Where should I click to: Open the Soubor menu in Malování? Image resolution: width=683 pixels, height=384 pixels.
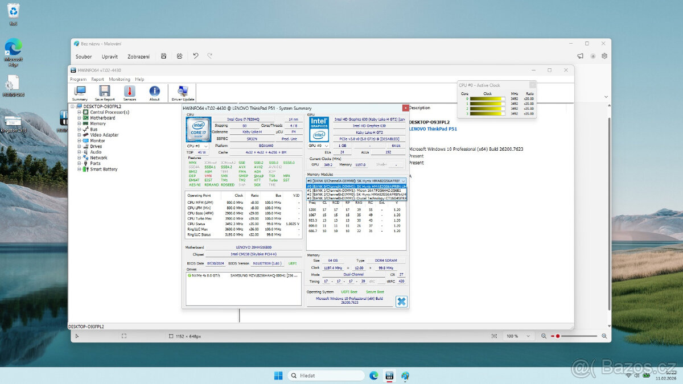click(x=84, y=56)
